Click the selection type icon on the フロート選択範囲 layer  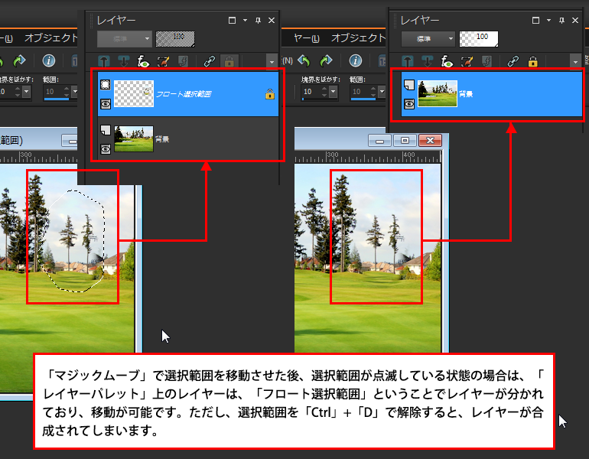click(x=106, y=84)
